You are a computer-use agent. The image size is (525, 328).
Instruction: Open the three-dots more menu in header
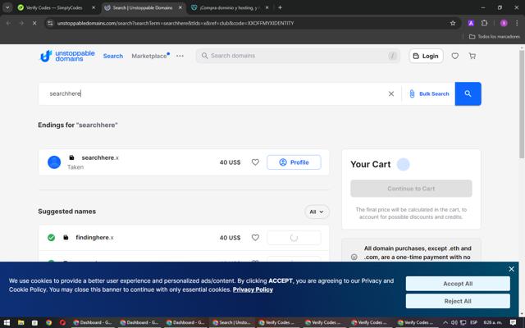coord(180,56)
